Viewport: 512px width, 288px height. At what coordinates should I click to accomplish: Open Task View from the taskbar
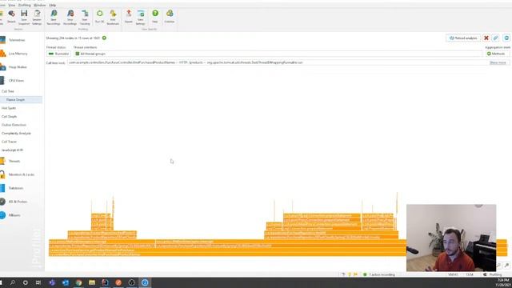click(38, 282)
